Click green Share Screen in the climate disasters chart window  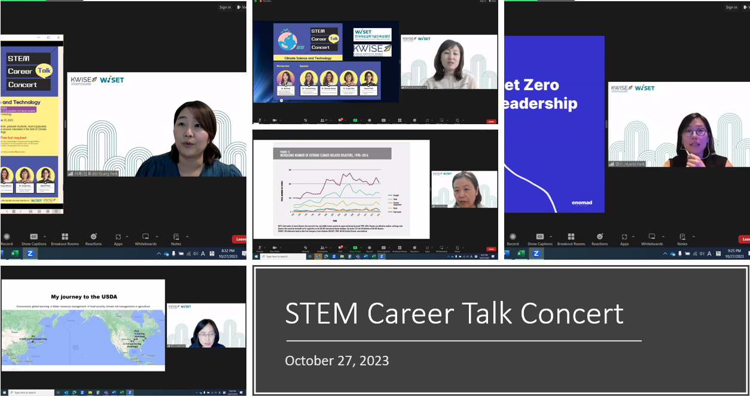pyautogui.click(x=355, y=250)
